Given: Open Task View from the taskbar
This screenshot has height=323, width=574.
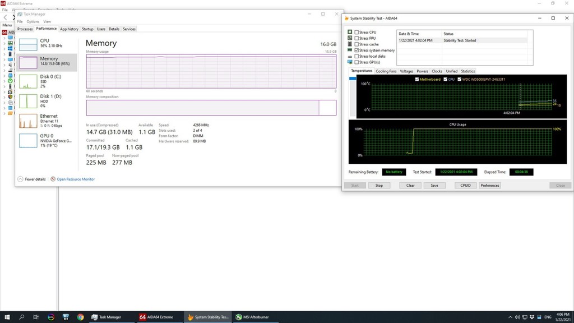Looking at the screenshot, I should tap(36, 317).
